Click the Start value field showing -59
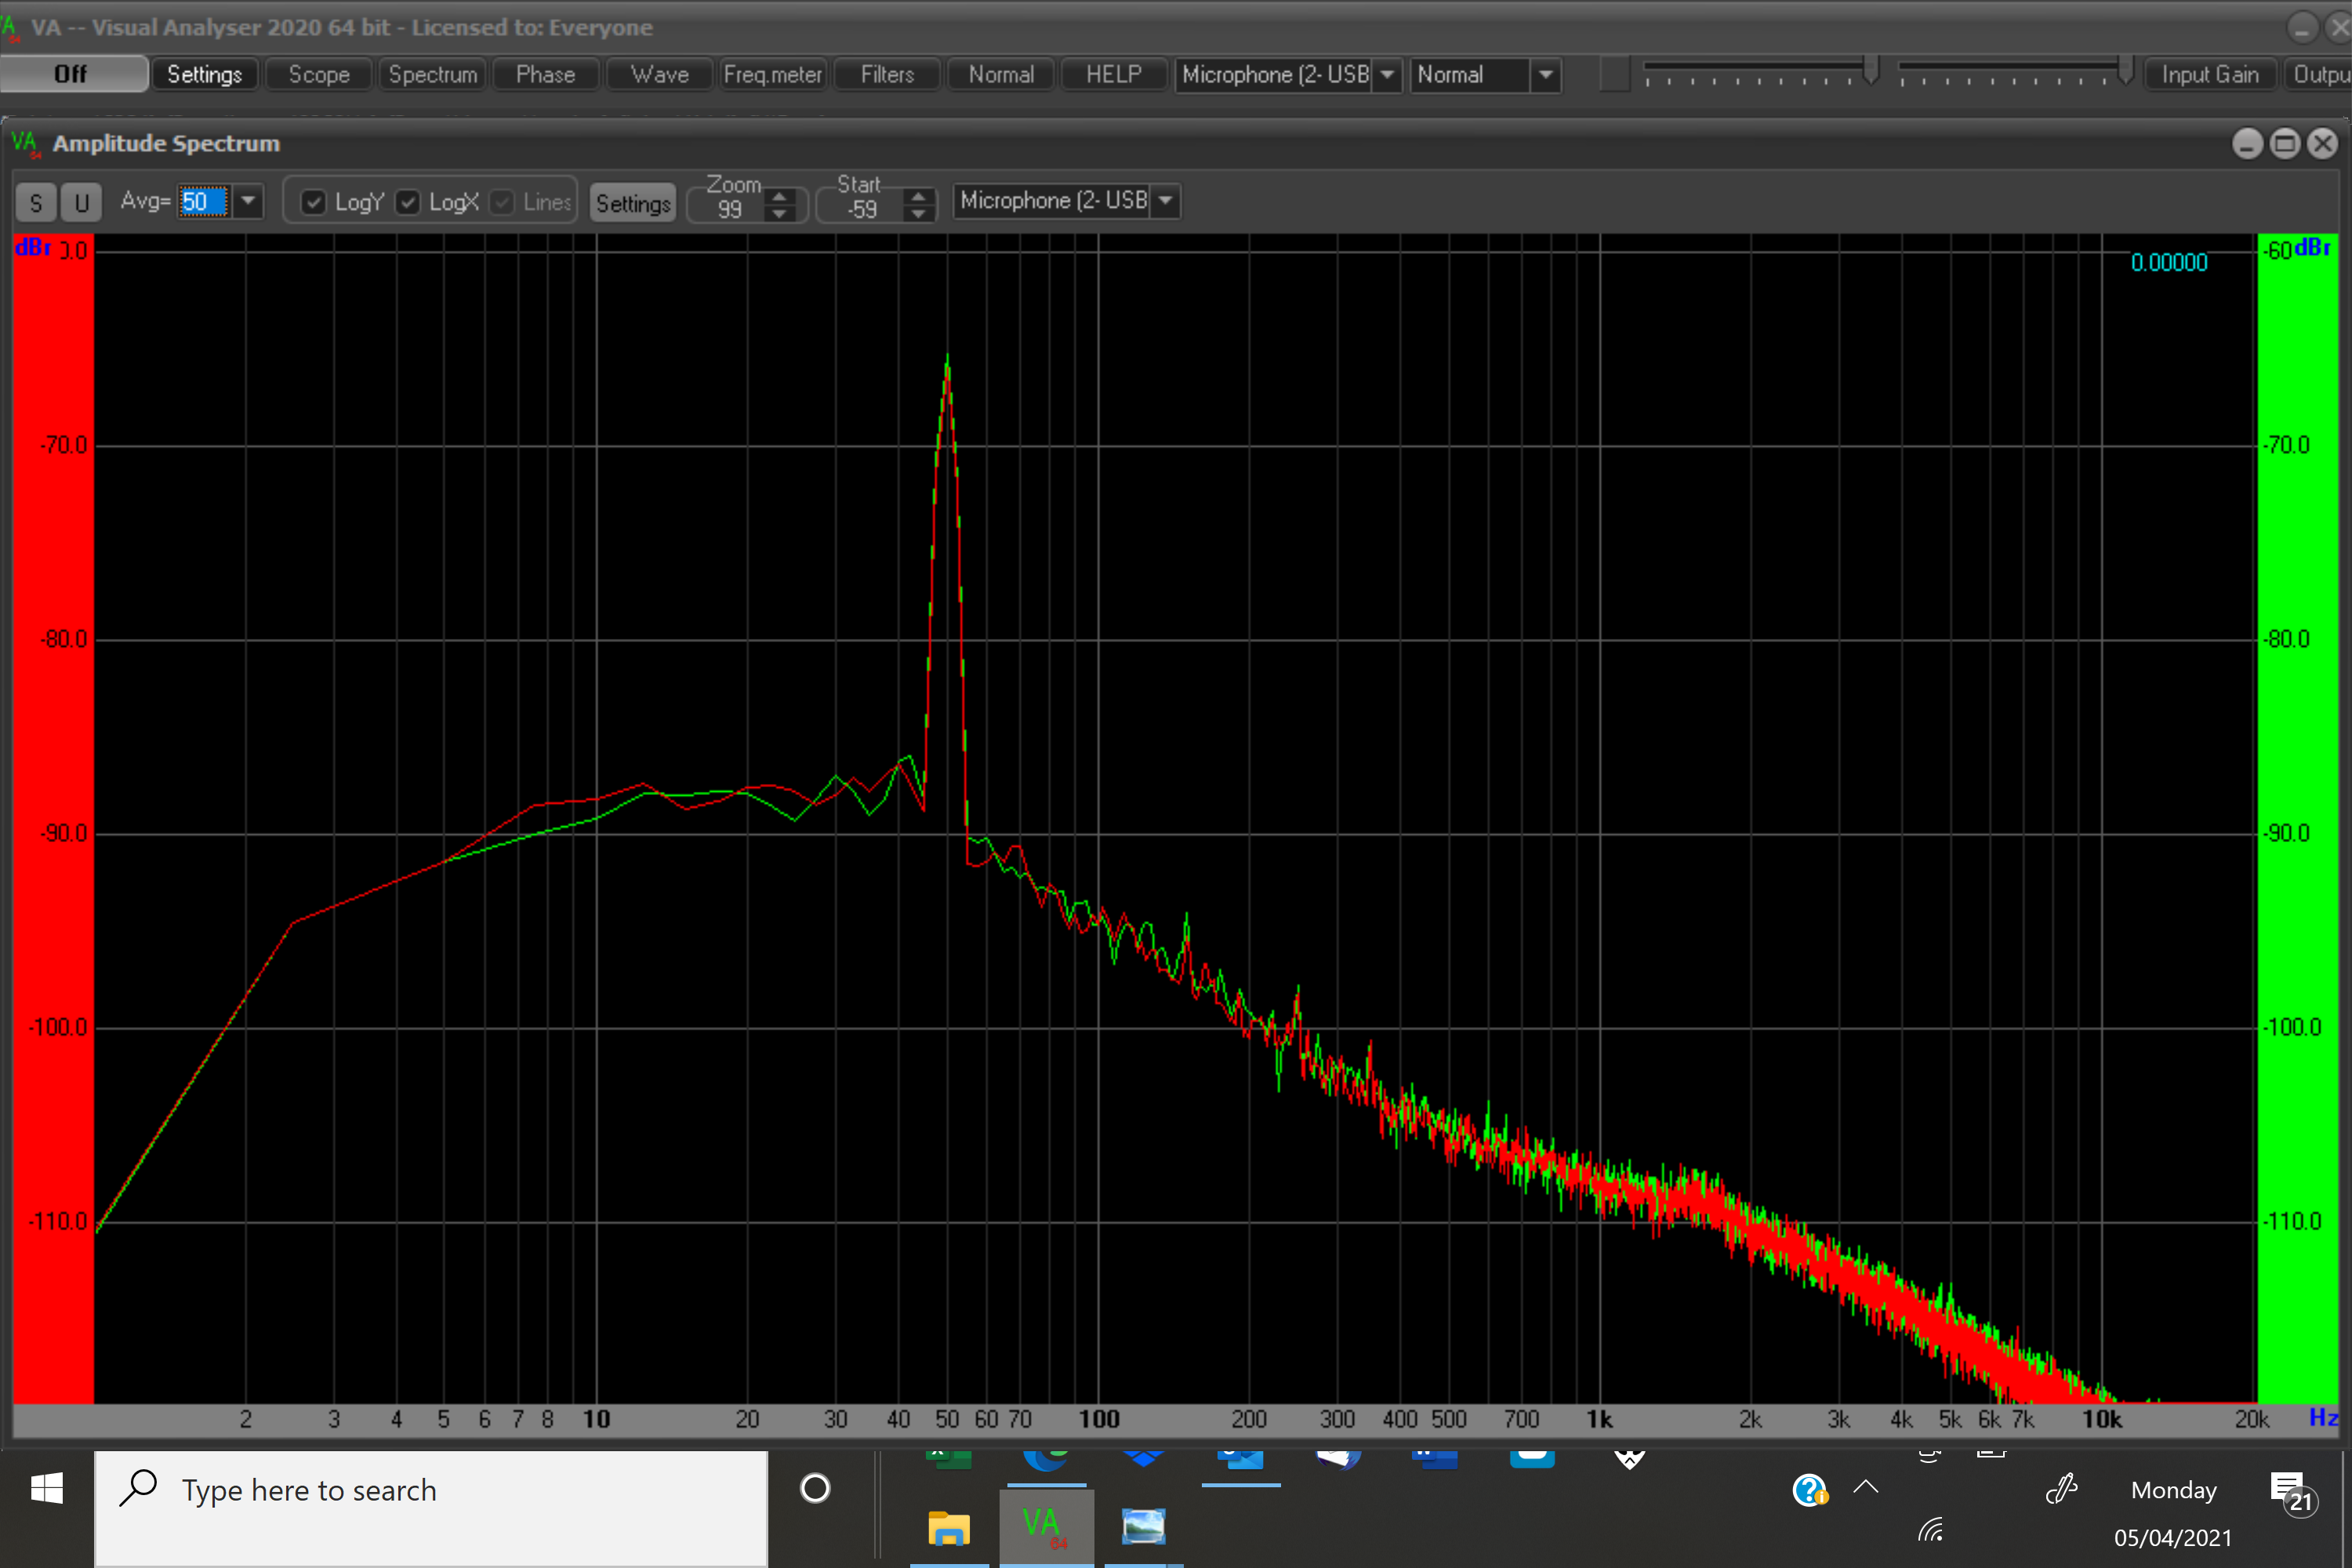 tap(862, 209)
